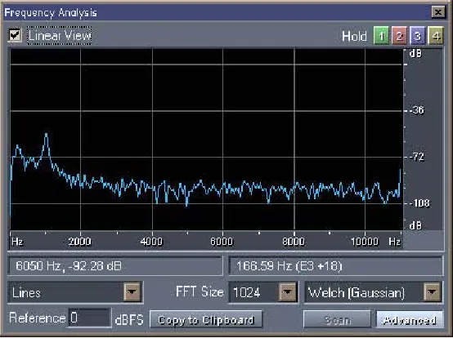The image size is (453, 338).
Task: Click the spectrum peak near 1000 Hz
Action: [47, 135]
